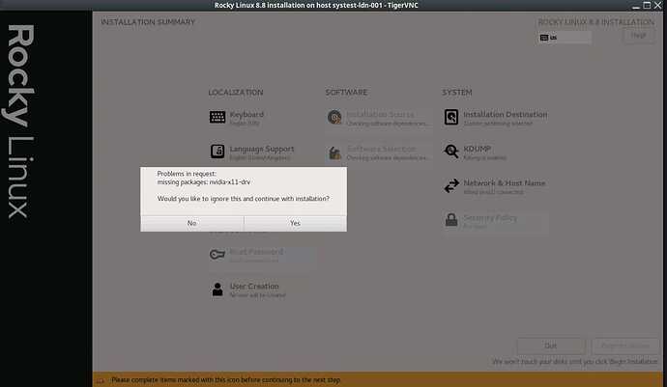Maximize the TigerVNC window

click(647, 6)
